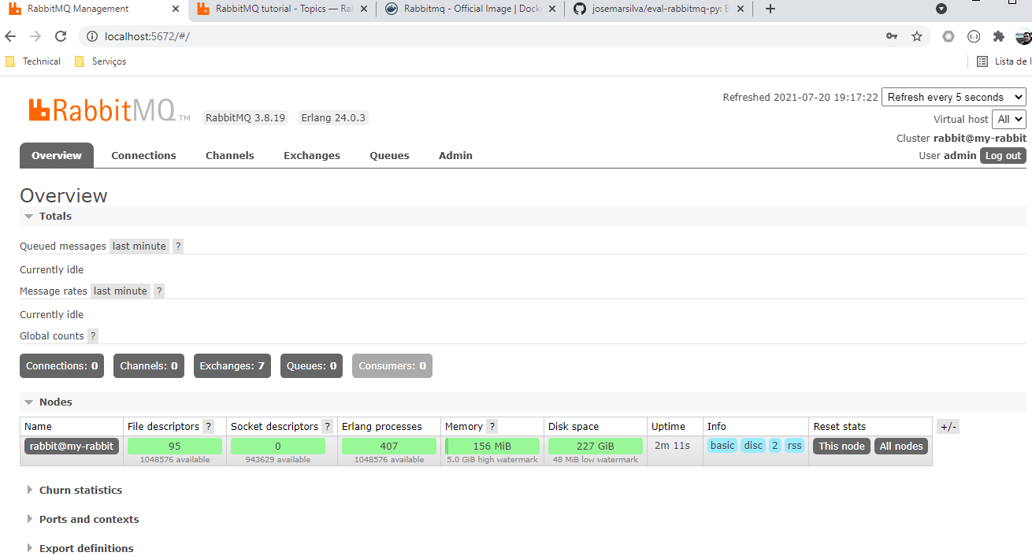
Task: Open the Serviços bookmarks folder
Action: pos(100,61)
